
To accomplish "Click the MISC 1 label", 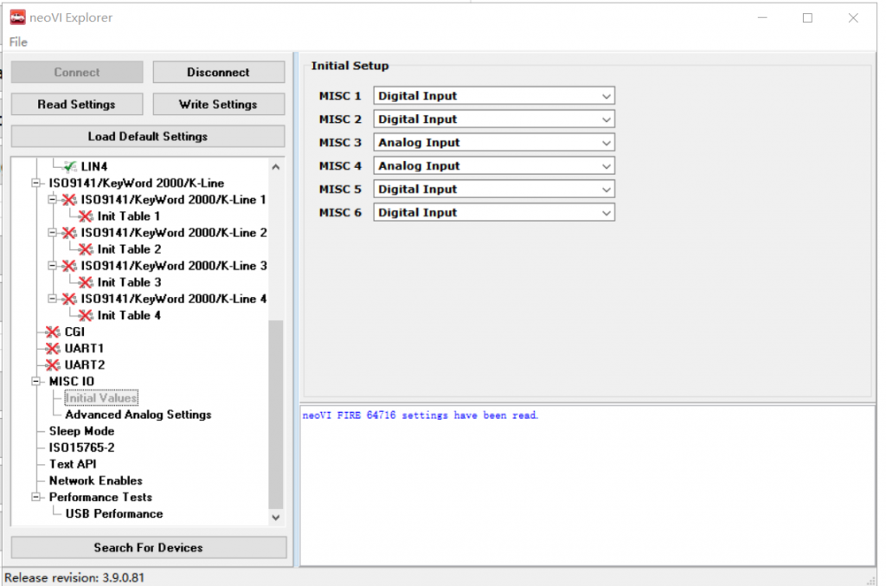I will pyautogui.click(x=339, y=96).
